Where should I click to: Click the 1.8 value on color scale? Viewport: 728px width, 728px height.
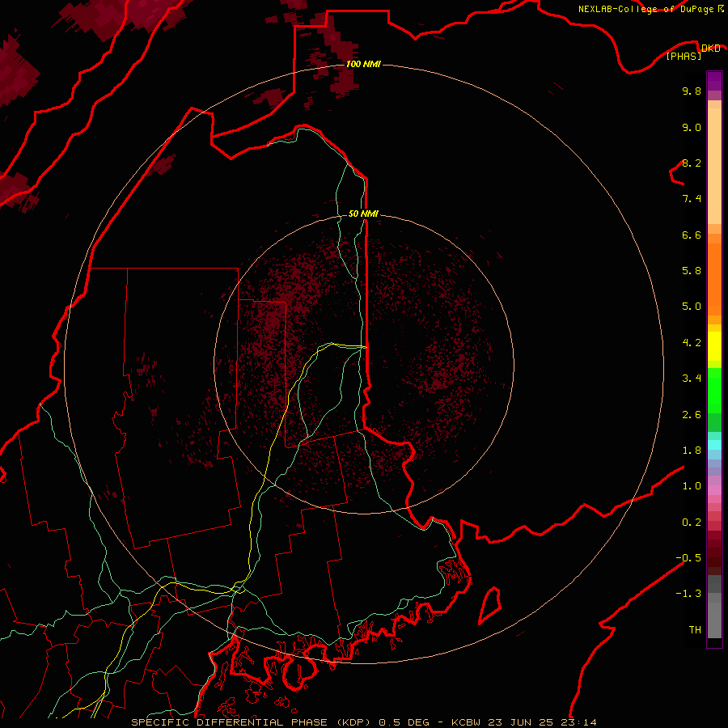(x=692, y=451)
